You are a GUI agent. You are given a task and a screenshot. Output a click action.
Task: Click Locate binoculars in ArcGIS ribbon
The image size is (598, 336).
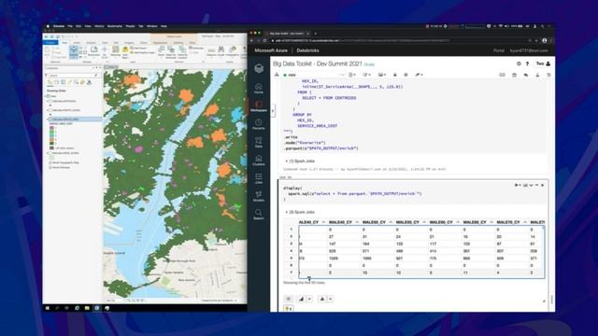coord(221,51)
